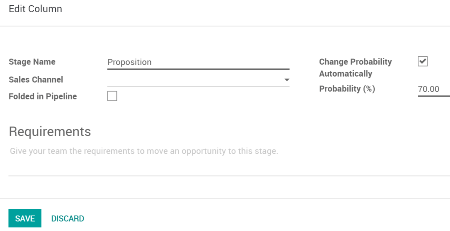Click the word 'Automatically' in the label
This screenshot has width=450, height=231.
tap(346, 73)
